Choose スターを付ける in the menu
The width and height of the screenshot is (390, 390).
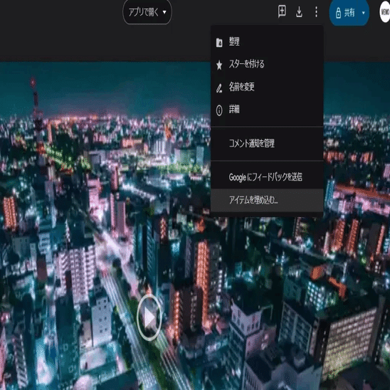click(x=267, y=64)
